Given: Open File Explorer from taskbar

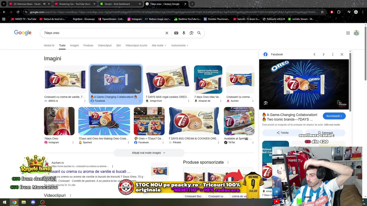Looking at the screenshot, I should tap(24, 202).
